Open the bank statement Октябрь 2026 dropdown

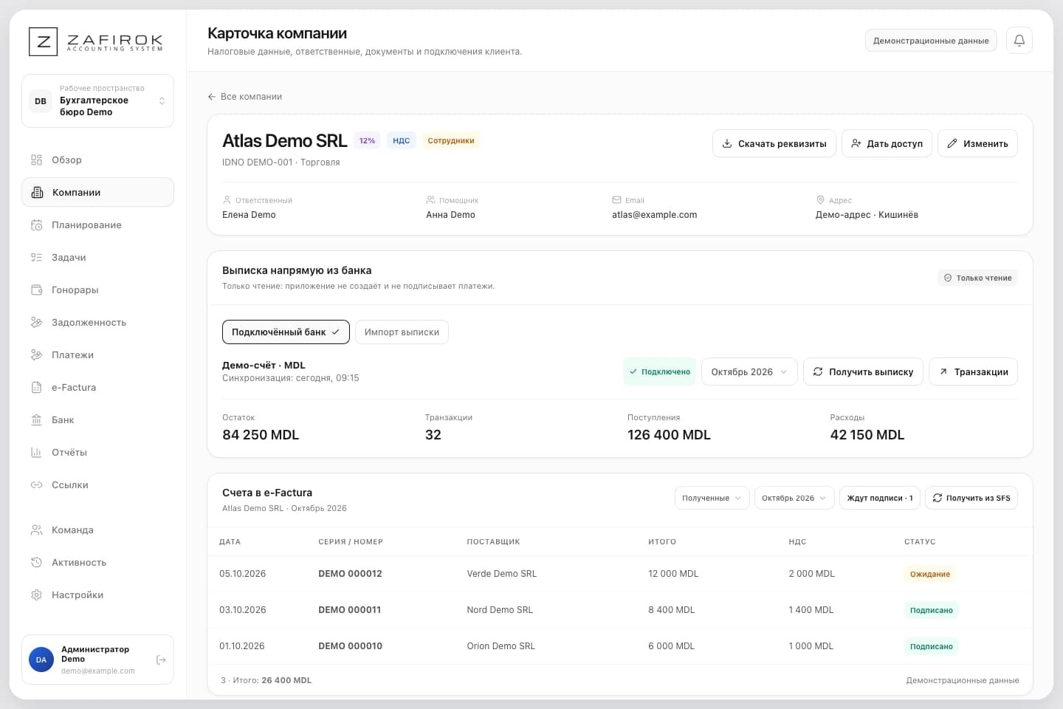749,372
